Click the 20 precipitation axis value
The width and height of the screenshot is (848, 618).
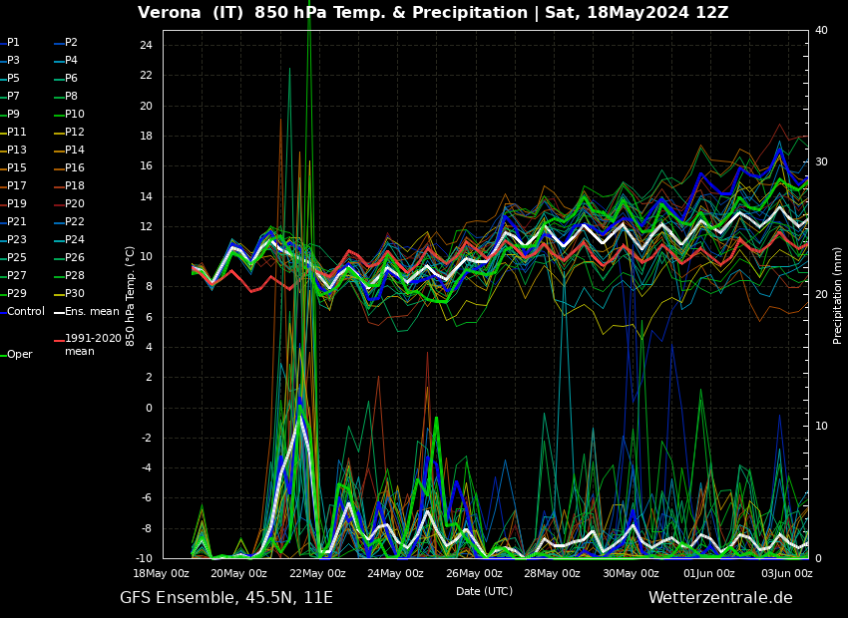point(821,294)
